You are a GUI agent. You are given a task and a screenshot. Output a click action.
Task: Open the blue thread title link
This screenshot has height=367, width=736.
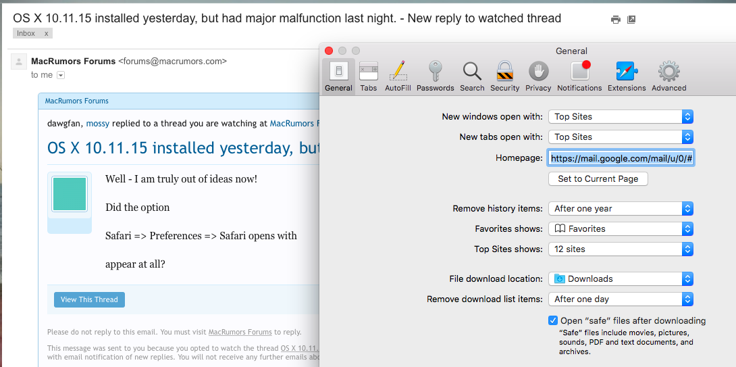coord(183,148)
